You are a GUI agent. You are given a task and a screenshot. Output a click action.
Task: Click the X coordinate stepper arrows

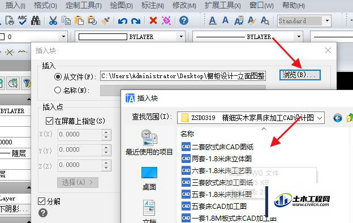tap(106, 135)
